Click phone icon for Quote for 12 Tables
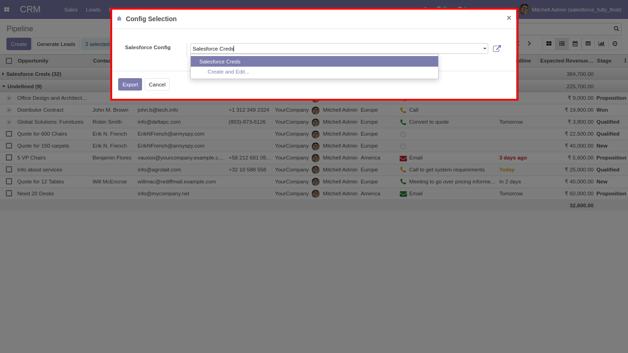Screen dimensions: 628x353 (403, 182)
